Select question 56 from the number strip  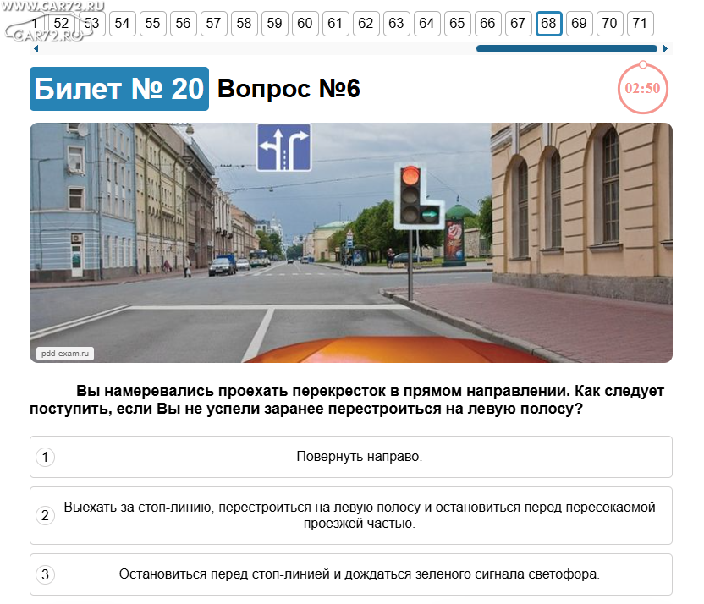183,24
